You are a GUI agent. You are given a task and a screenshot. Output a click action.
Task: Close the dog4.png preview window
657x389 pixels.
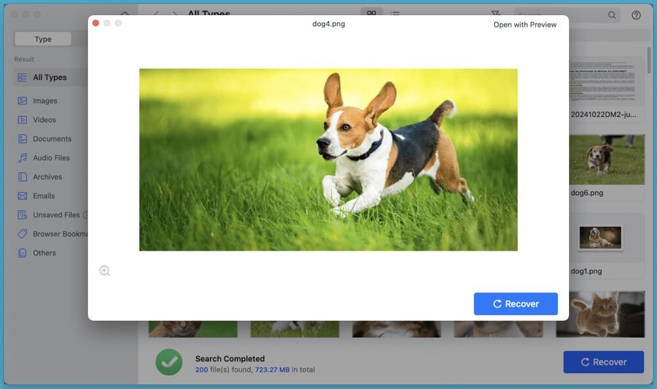[x=96, y=23]
